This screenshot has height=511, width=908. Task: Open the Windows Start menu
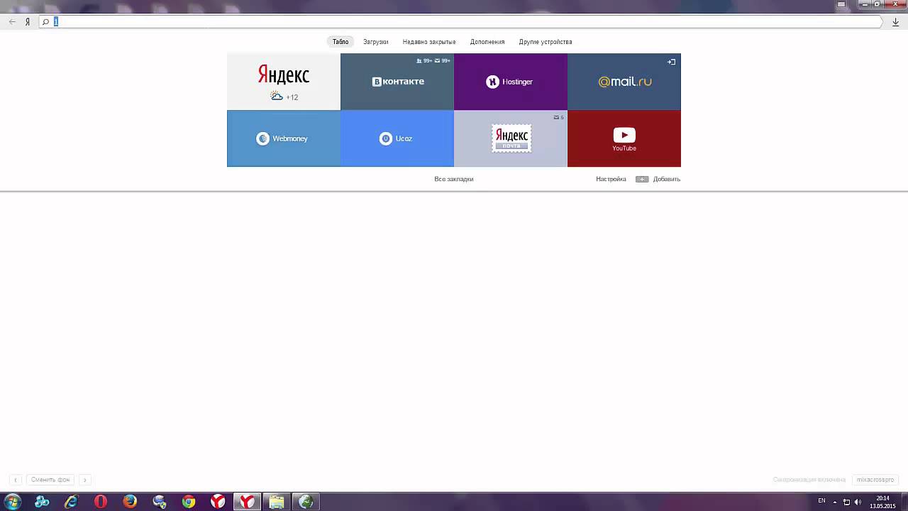pos(12,502)
